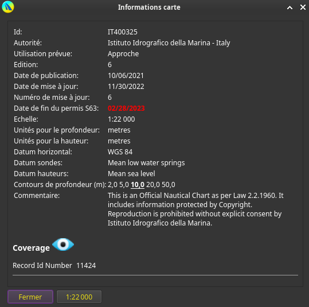Click the Datum sondes label
309x307 pixels.
[38, 163]
